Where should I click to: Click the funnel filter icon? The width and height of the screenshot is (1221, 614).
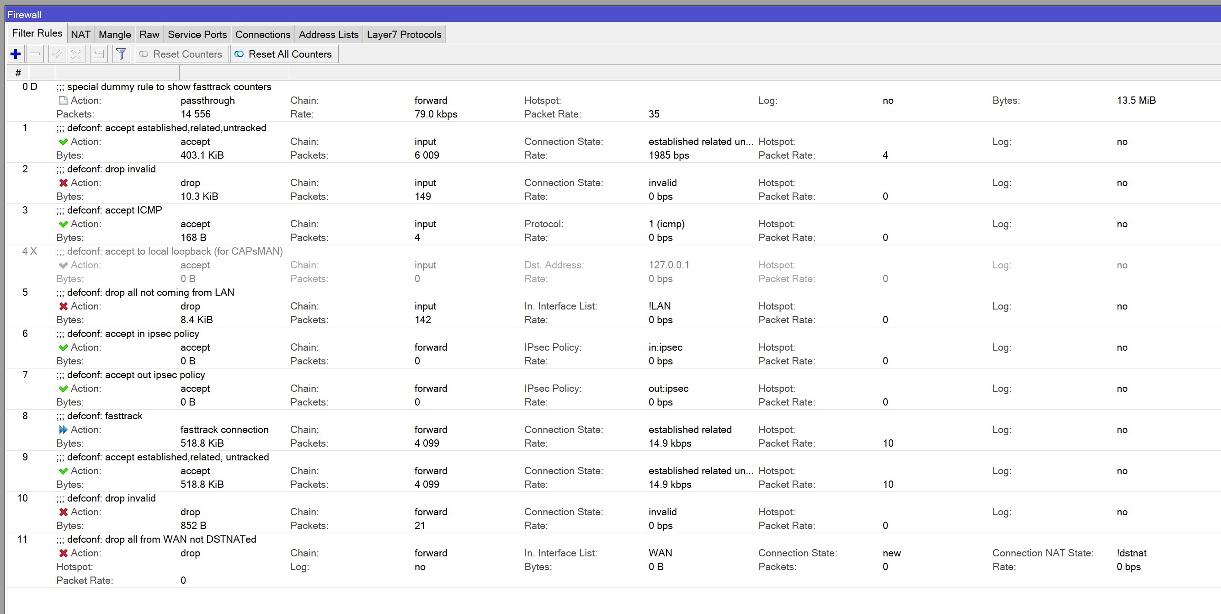[121, 54]
